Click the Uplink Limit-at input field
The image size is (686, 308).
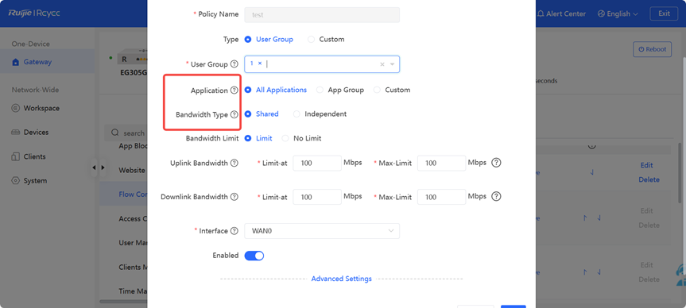coord(316,163)
